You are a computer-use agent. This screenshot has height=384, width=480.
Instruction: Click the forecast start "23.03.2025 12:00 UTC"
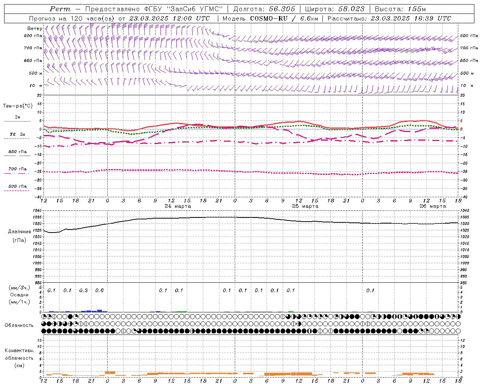click(x=169, y=18)
